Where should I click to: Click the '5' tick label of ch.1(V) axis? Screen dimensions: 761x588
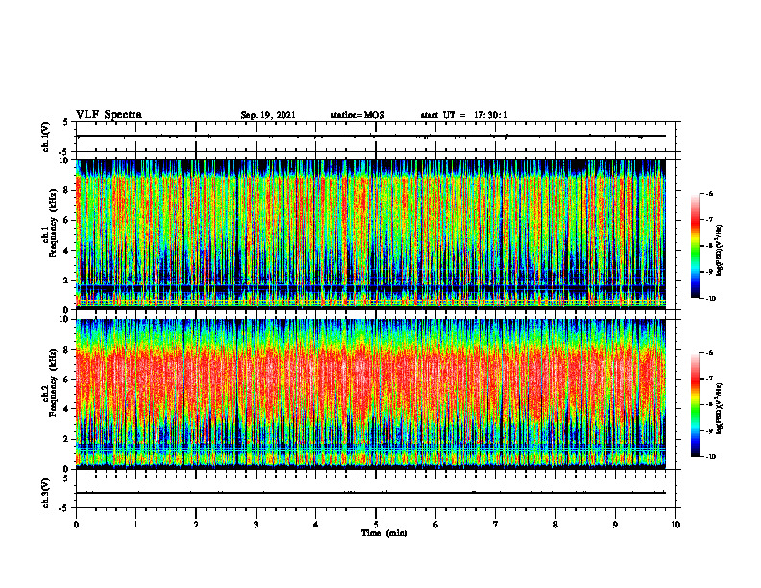[67, 123]
